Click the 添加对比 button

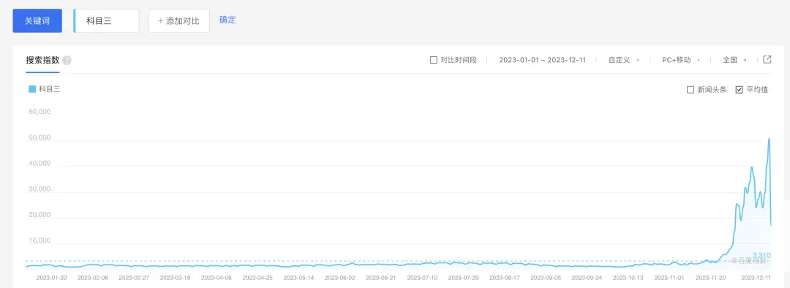click(x=179, y=21)
